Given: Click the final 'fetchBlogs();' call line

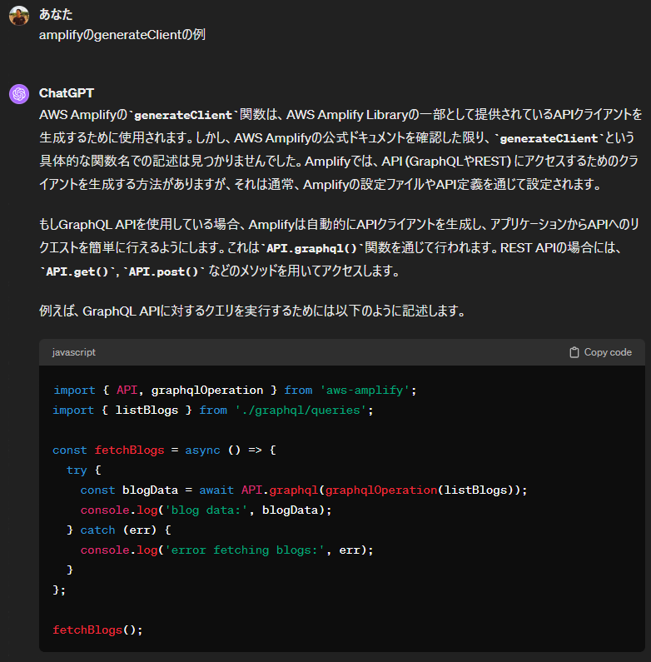Looking at the screenshot, I should click(x=97, y=630).
